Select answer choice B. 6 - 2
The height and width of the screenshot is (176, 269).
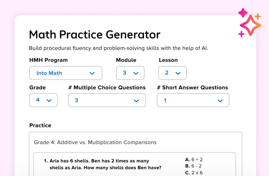click(x=193, y=166)
